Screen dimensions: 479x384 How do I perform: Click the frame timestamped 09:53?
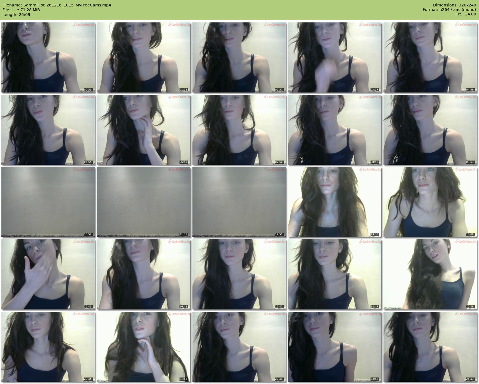(430, 130)
